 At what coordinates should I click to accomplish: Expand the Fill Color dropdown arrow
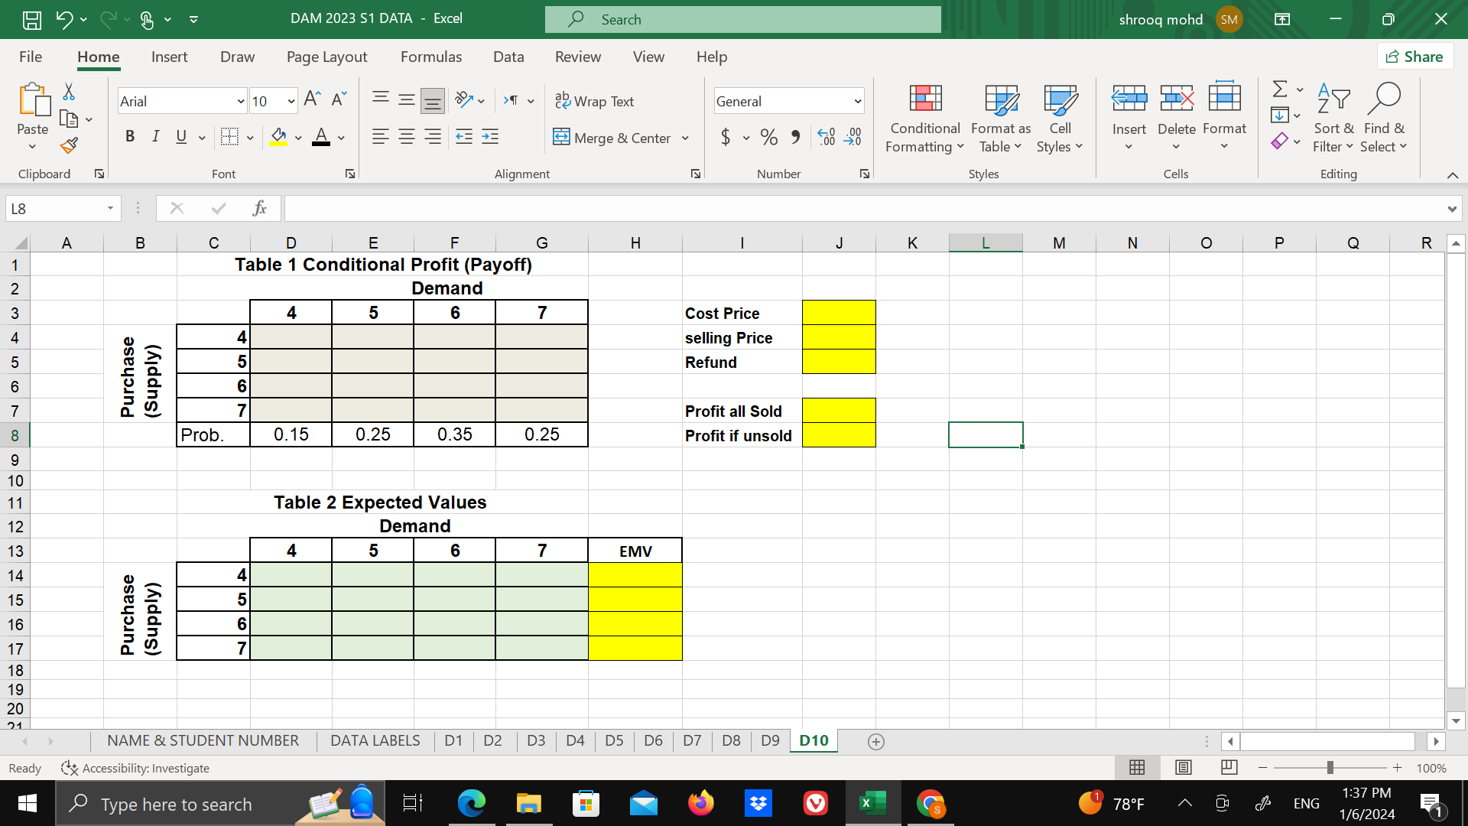click(x=298, y=138)
